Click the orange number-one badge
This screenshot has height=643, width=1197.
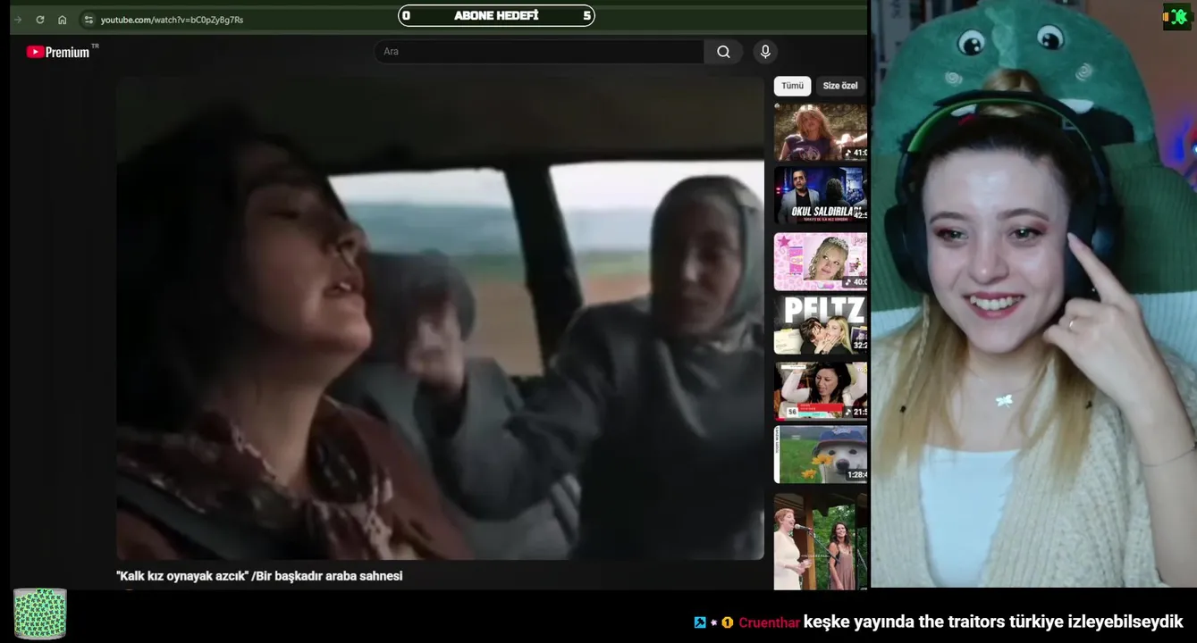pyautogui.click(x=728, y=622)
